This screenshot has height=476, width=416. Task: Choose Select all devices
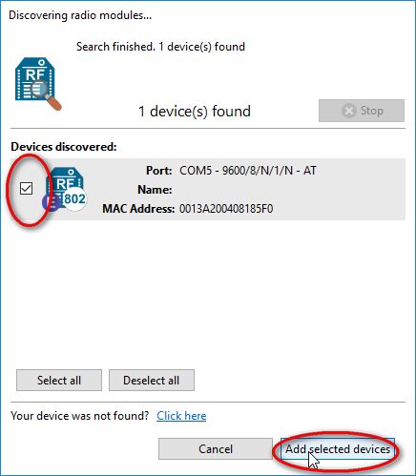[x=59, y=381]
